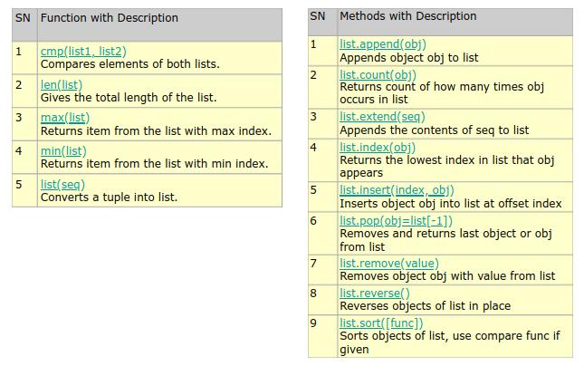Viewport: 584px width, 366px height.
Task: Follow the min(list) link
Action: 63,151
